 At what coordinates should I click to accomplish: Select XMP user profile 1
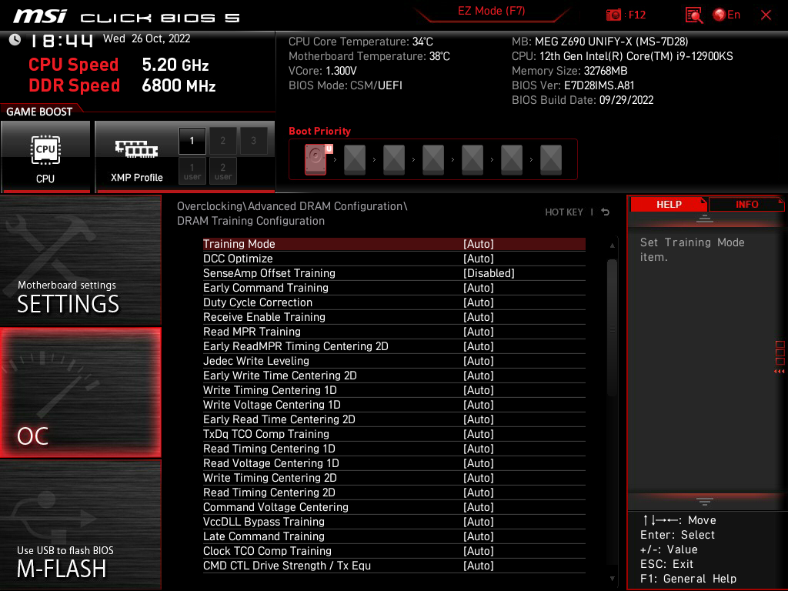tap(192, 171)
